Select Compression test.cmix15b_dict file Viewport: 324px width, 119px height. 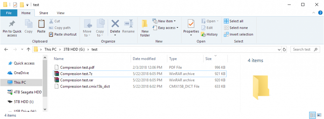coord(140,86)
